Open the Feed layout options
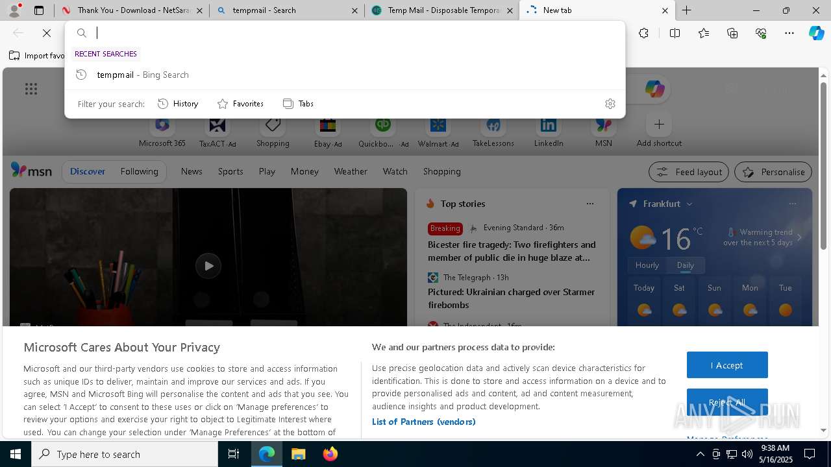 pyautogui.click(x=689, y=172)
